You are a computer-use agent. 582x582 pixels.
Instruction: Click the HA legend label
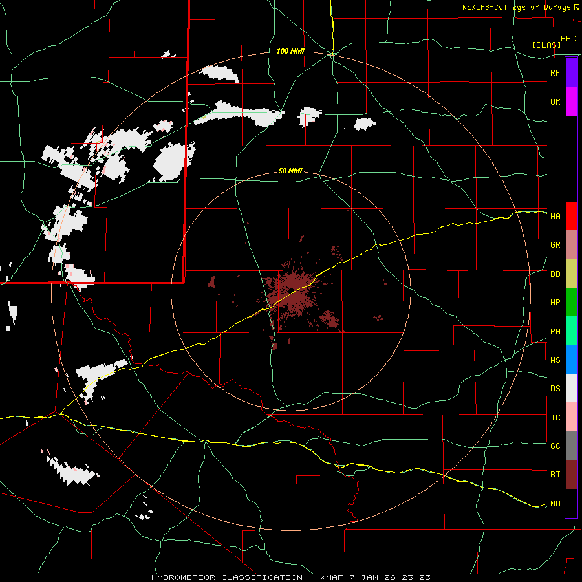(555, 216)
